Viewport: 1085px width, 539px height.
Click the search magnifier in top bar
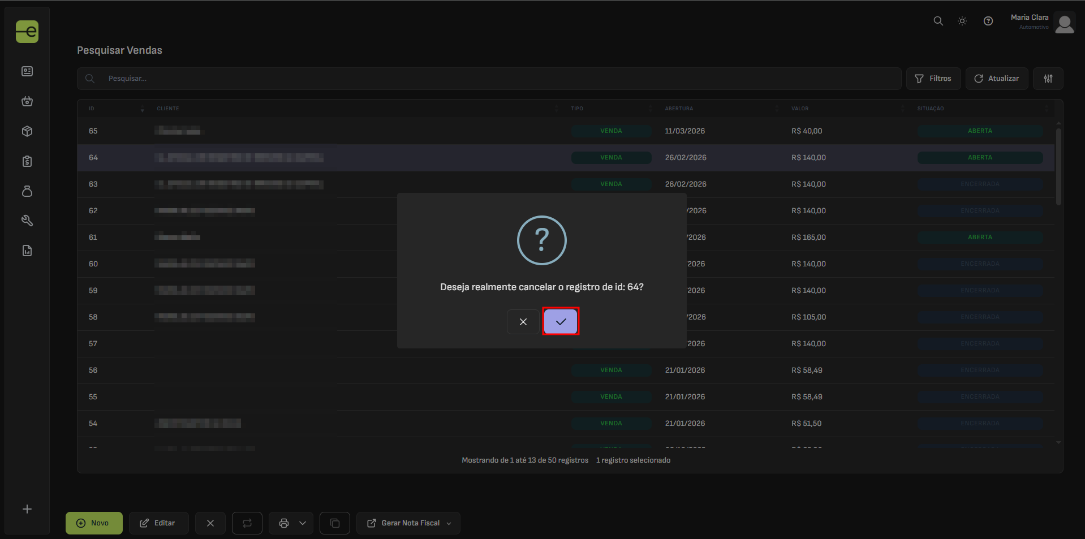tap(938, 21)
